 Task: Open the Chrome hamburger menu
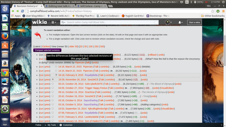224,11
